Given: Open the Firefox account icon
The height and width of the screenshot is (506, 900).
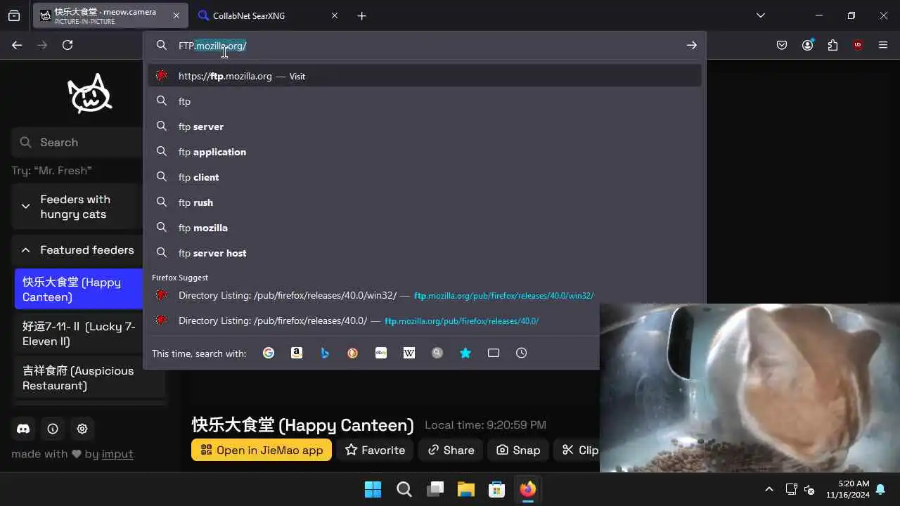Looking at the screenshot, I should click(807, 45).
